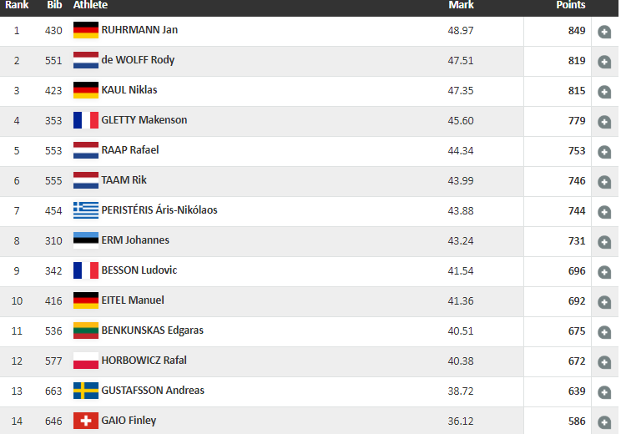The image size is (621, 434).
Task: Expand GLETTY Makenson's result row
Action: point(604,122)
